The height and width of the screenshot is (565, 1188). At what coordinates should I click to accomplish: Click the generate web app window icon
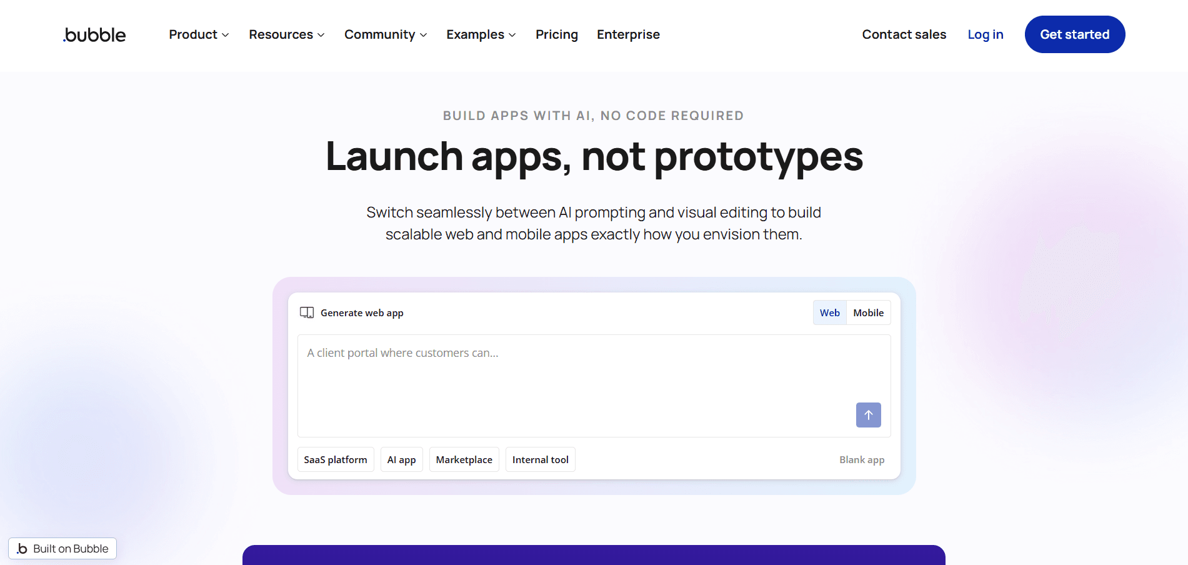coord(307,312)
